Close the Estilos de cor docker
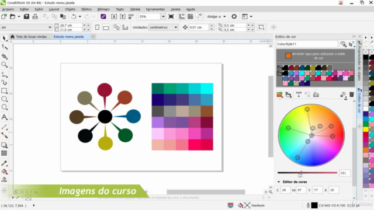The width and height of the screenshot is (374, 210). point(360,36)
